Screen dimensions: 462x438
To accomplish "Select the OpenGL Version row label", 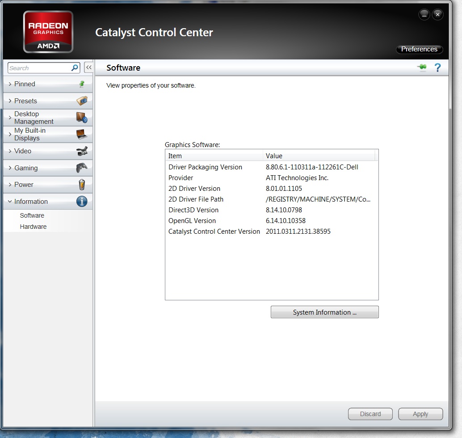I will click(x=192, y=221).
